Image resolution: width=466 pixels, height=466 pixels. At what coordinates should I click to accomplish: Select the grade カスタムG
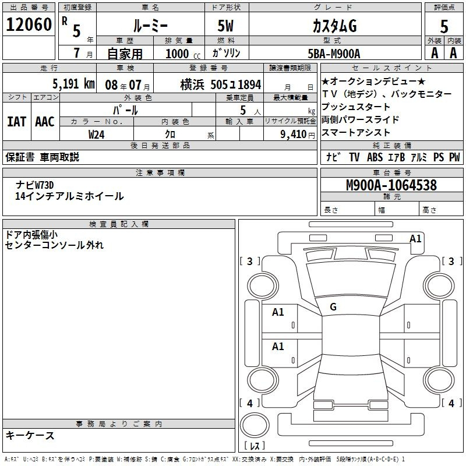tap(334, 26)
